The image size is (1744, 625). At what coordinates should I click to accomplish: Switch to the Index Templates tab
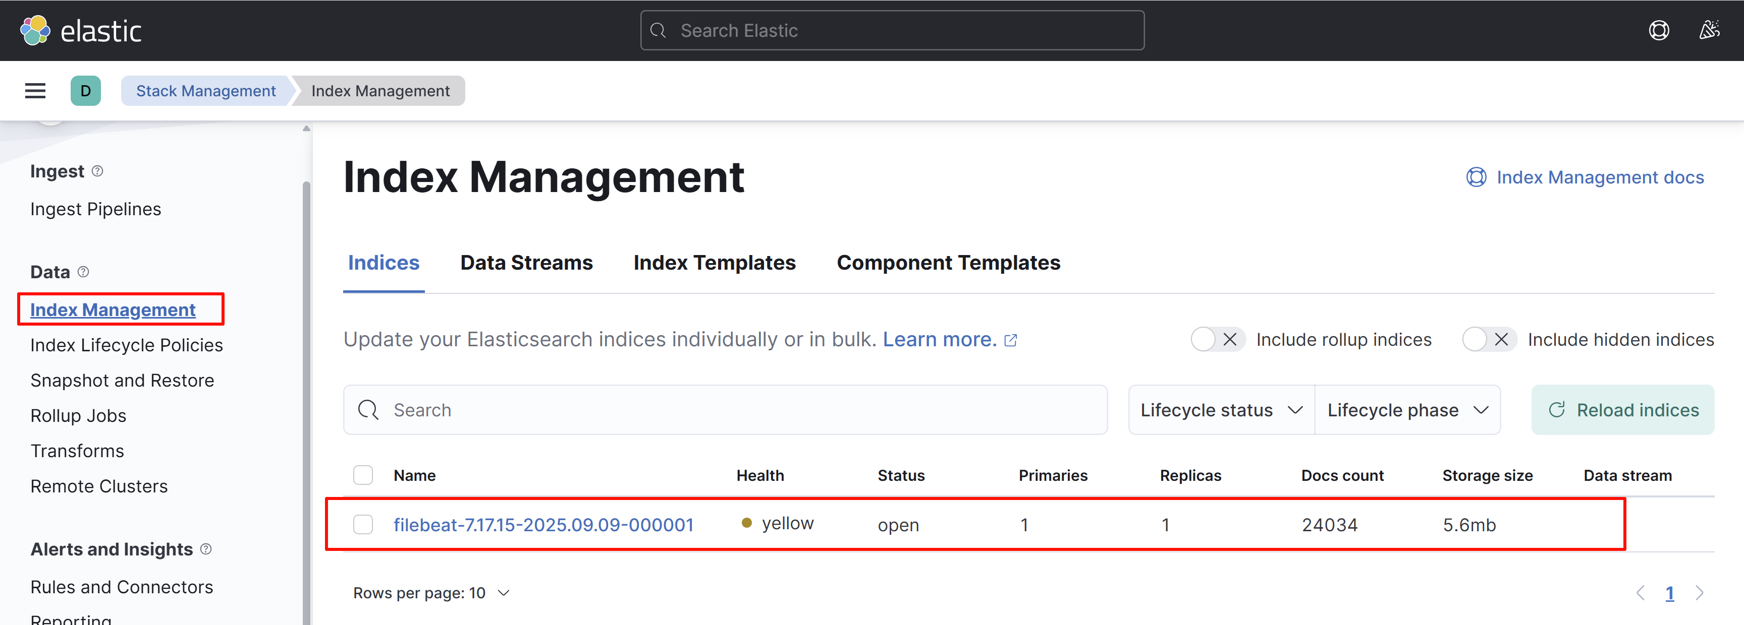click(x=714, y=263)
